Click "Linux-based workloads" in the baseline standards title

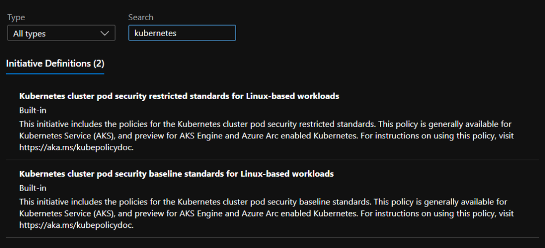pyautogui.click(x=288, y=174)
